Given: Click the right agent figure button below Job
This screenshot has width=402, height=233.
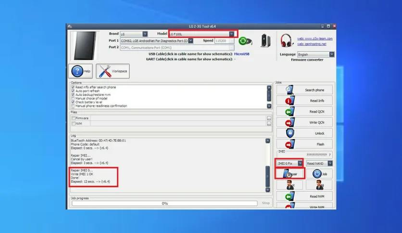Looking at the screenshot, I should pyautogui.click(x=319, y=185).
